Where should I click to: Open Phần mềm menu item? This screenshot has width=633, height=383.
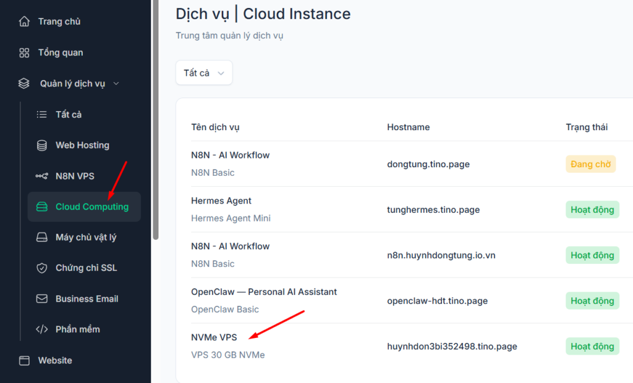[x=77, y=329]
